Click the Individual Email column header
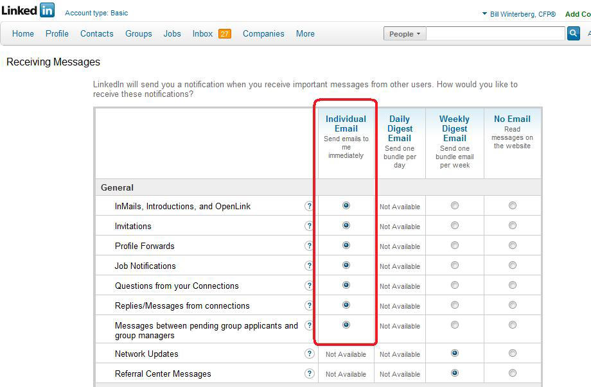591x387 pixels. point(346,124)
